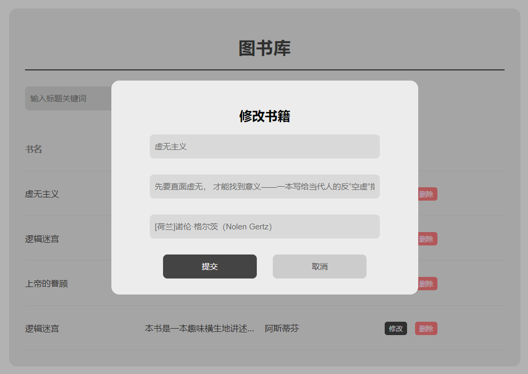Click 修改 in the 阿斯蒂芬 row
The width and height of the screenshot is (528, 374).
396,329
